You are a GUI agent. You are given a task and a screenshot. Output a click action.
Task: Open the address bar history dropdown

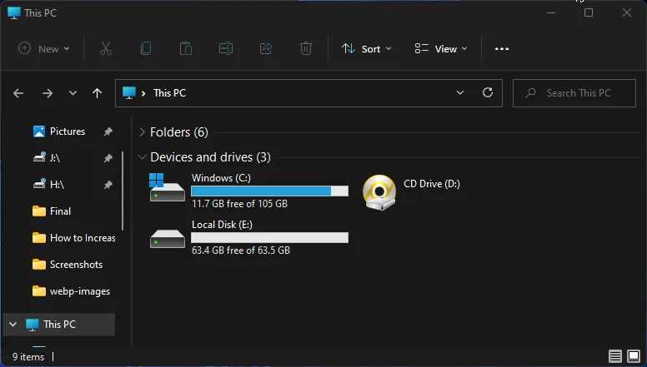[x=460, y=93]
